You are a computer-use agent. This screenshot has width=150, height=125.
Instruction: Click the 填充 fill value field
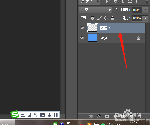[137, 18]
